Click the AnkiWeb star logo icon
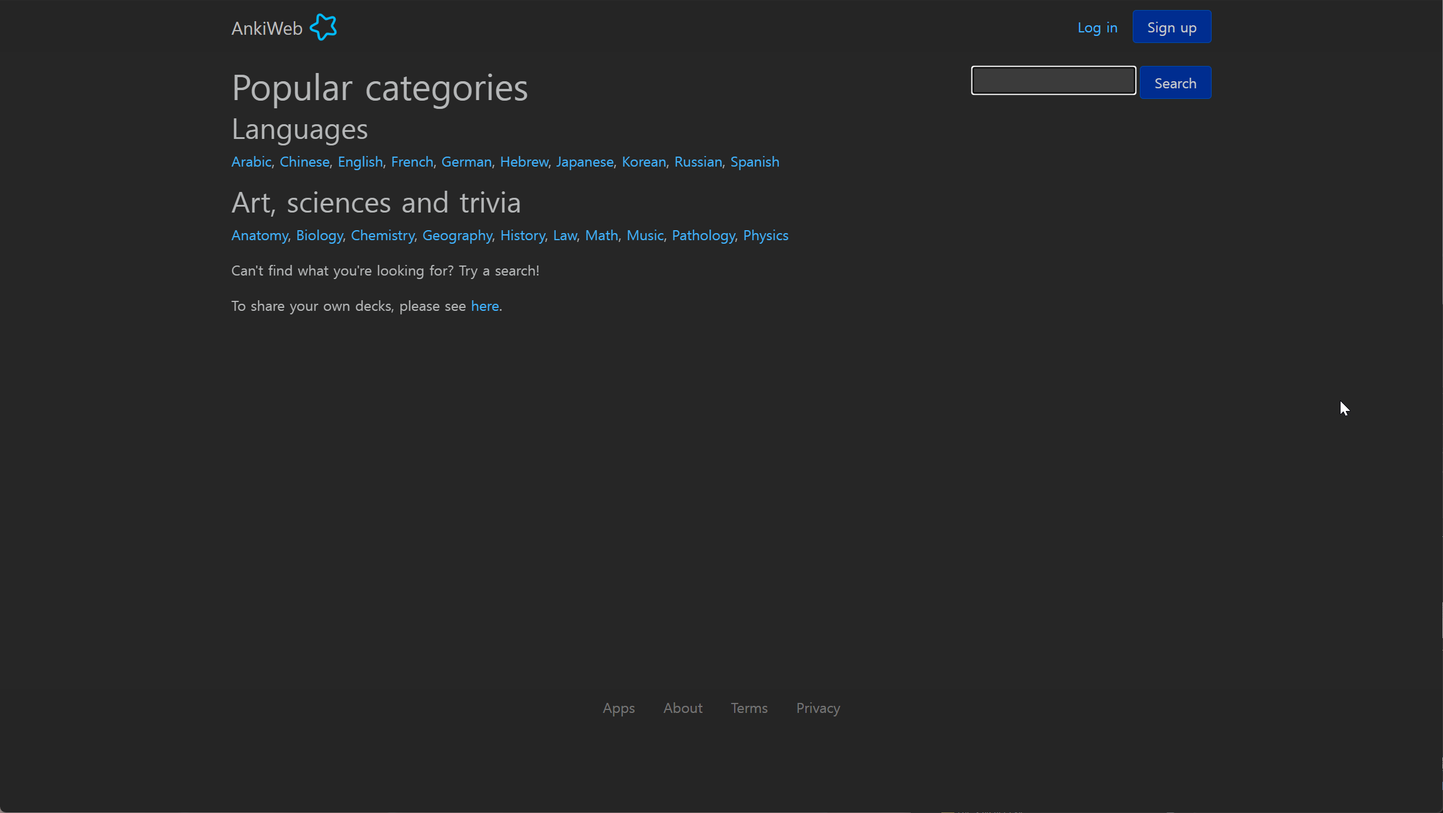The height and width of the screenshot is (813, 1443). [x=323, y=27]
